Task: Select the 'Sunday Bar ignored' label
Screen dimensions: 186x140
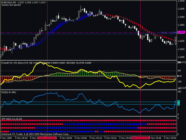Action: [x=11, y=5]
